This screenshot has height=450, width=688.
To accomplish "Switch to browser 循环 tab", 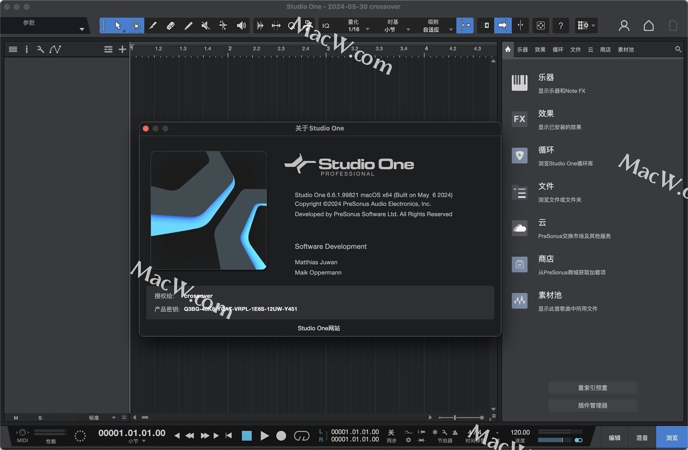I will pos(558,50).
